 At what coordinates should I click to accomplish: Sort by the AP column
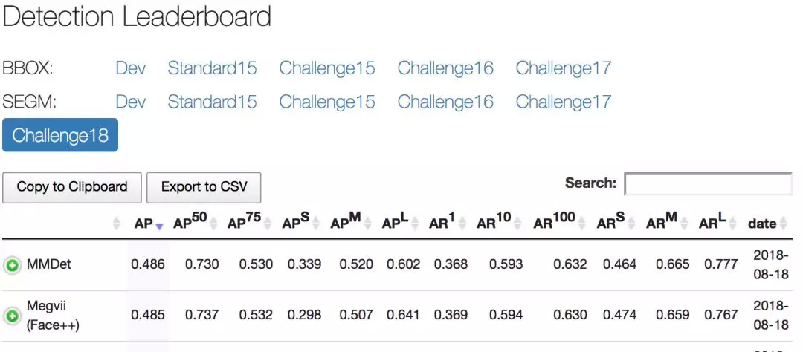[x=144, y=223]
